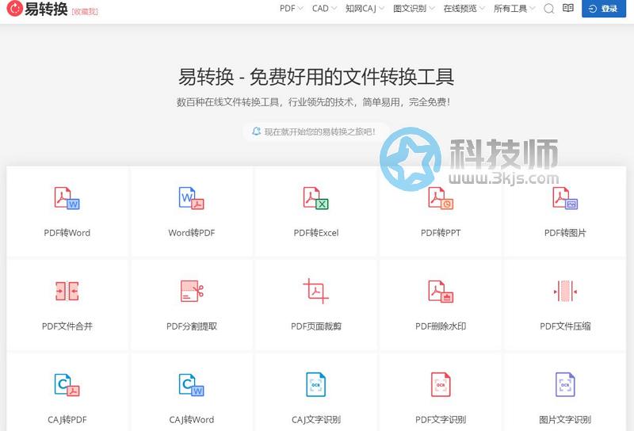Click the PDF转图片 label
This screenshot has height=431, width=634.
(x=565, y=233)
